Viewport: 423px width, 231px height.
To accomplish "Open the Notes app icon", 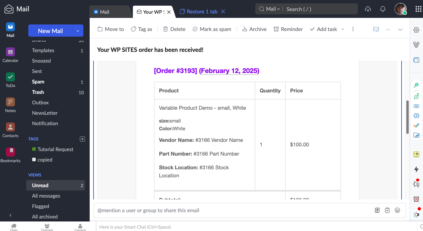I will [10, 102].
